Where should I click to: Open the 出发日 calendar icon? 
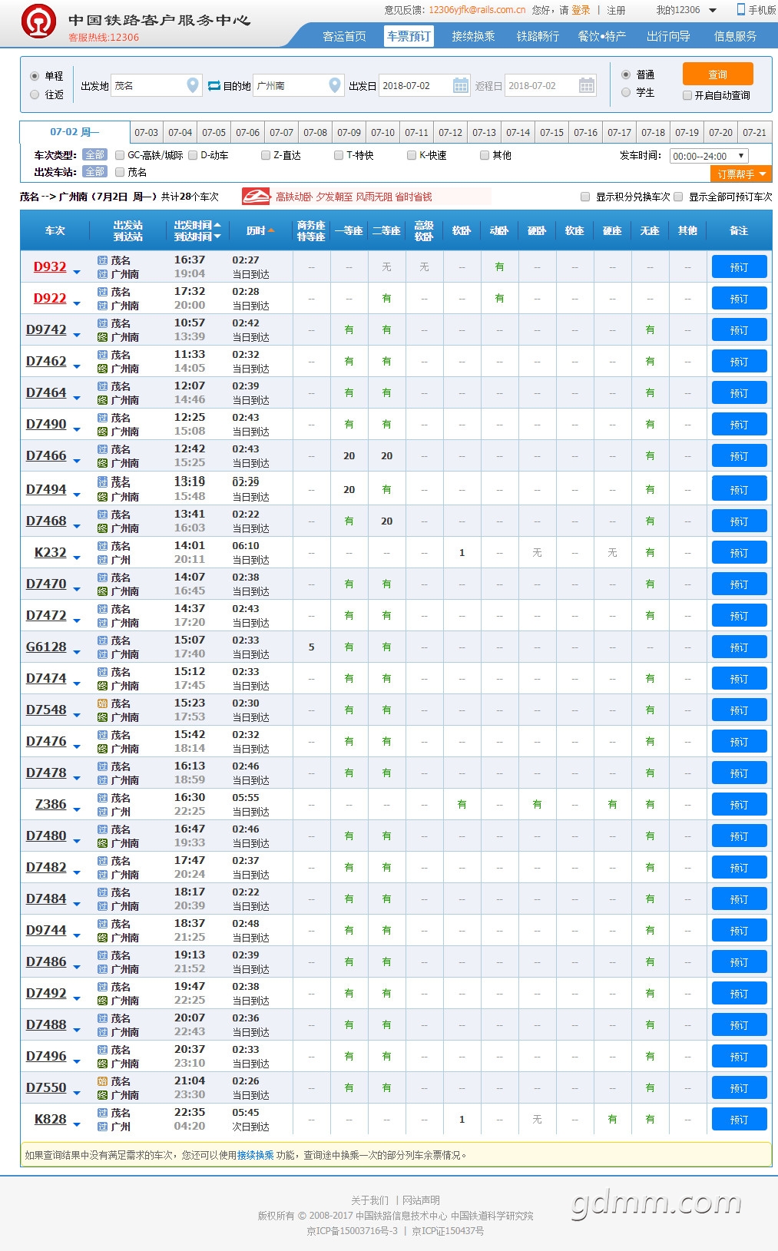click(461, 85)
